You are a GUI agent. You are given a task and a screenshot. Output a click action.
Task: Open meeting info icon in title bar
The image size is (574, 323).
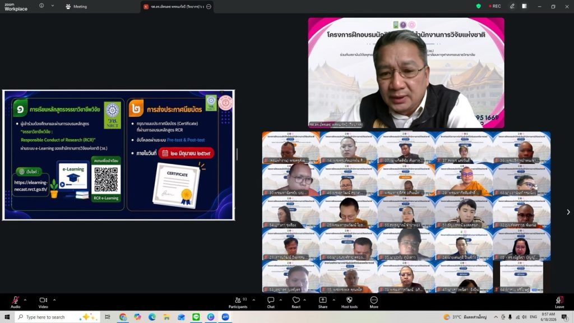pos(41,6)
